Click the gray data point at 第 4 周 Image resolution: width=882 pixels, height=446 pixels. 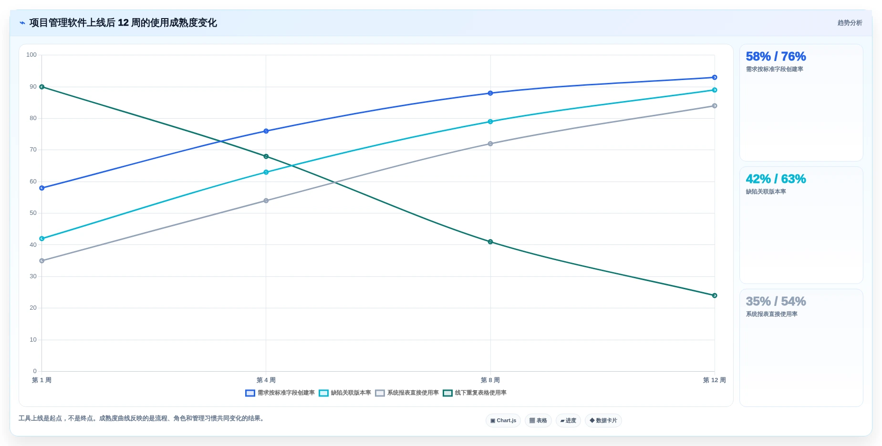(266, 201)
